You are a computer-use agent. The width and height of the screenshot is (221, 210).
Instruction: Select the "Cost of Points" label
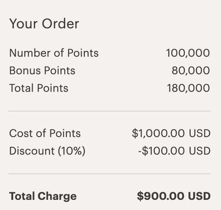click(x=45, y=133)
